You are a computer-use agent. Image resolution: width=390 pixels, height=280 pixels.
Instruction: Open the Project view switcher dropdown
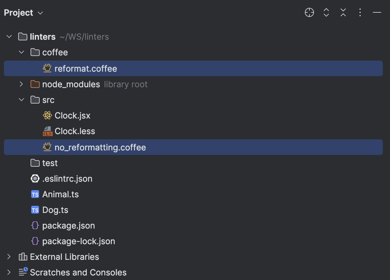[x=40, y=13]
